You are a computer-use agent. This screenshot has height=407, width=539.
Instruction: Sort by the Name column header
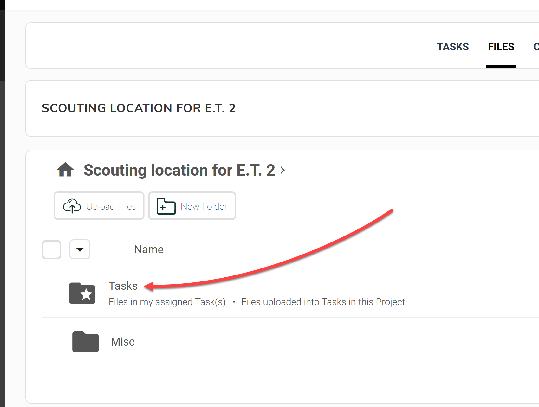(x=149, y=249)
